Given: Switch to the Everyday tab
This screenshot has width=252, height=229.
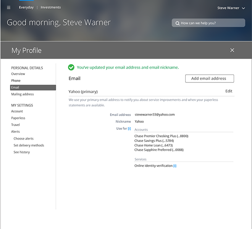Looking at the screenshot, I should click(x=26, y=7).
